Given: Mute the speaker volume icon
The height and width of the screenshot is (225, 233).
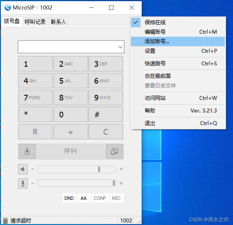Looking at the screenshot, I should coord(23,169).
